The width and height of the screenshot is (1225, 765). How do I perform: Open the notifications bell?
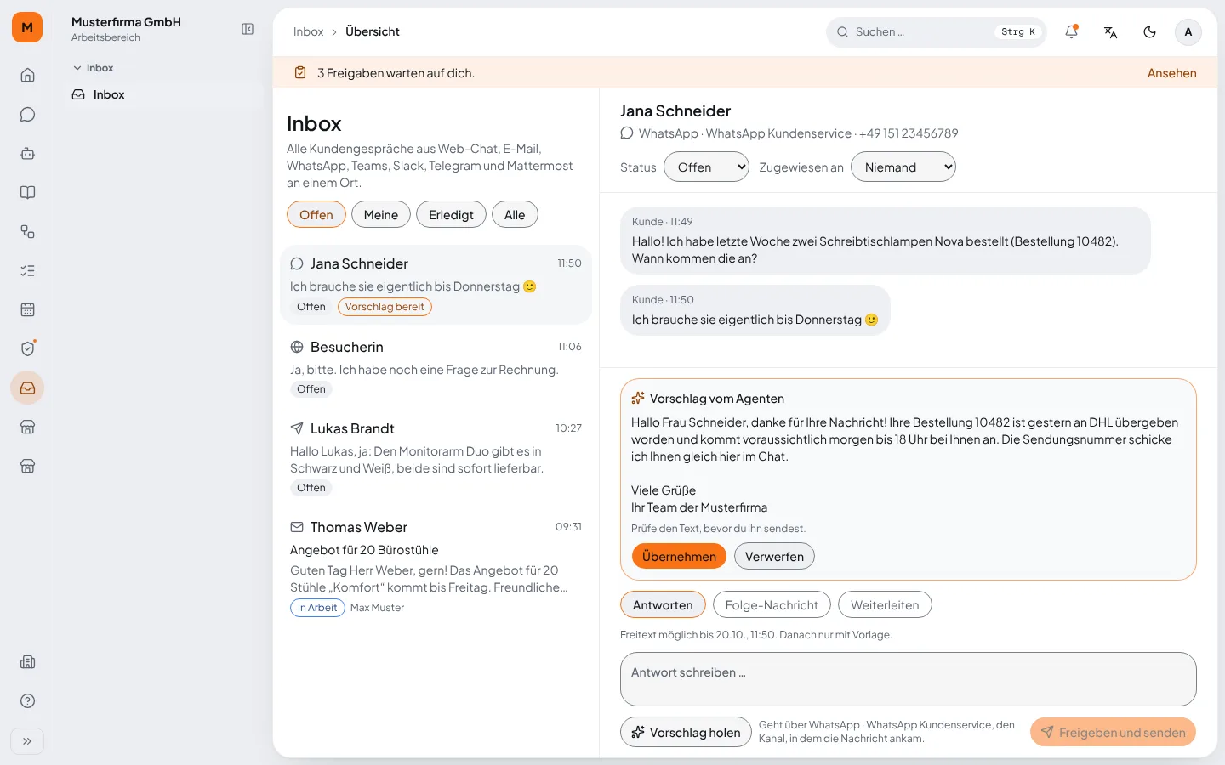click(1072, 31)
